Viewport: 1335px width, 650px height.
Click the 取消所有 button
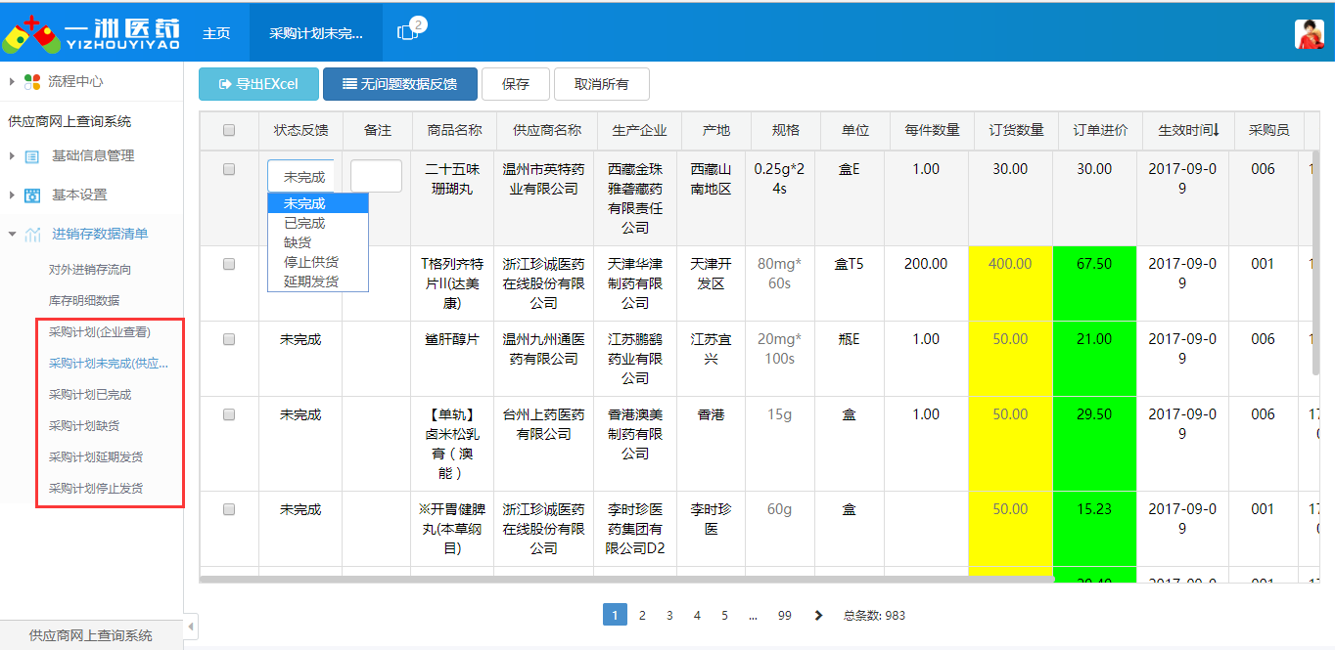[x=601, y=84]
